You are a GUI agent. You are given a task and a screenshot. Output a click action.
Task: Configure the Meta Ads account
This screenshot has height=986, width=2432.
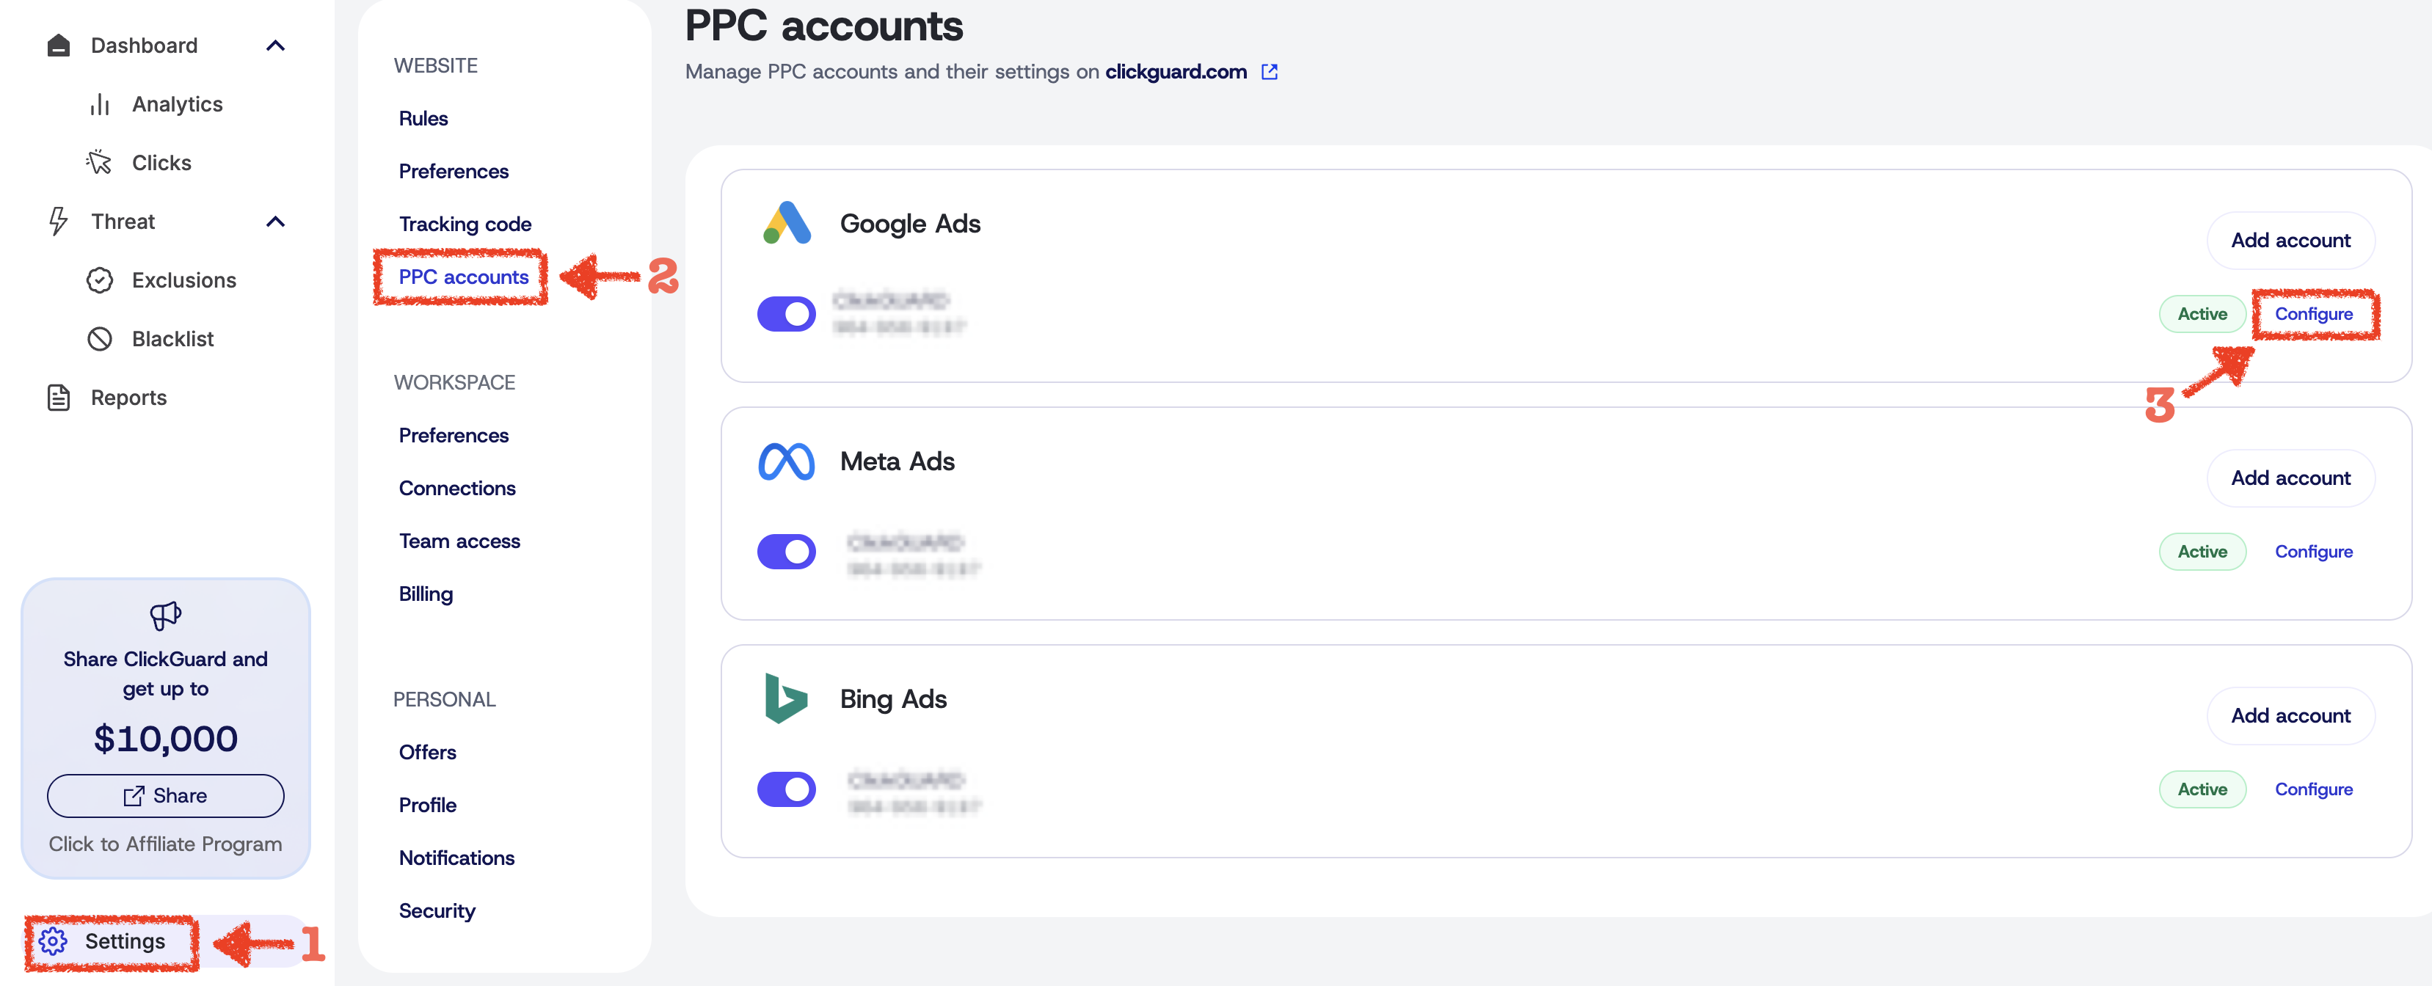click(x=2313, y=552)
